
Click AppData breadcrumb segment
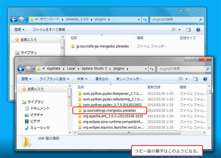[x=54, y=68]
